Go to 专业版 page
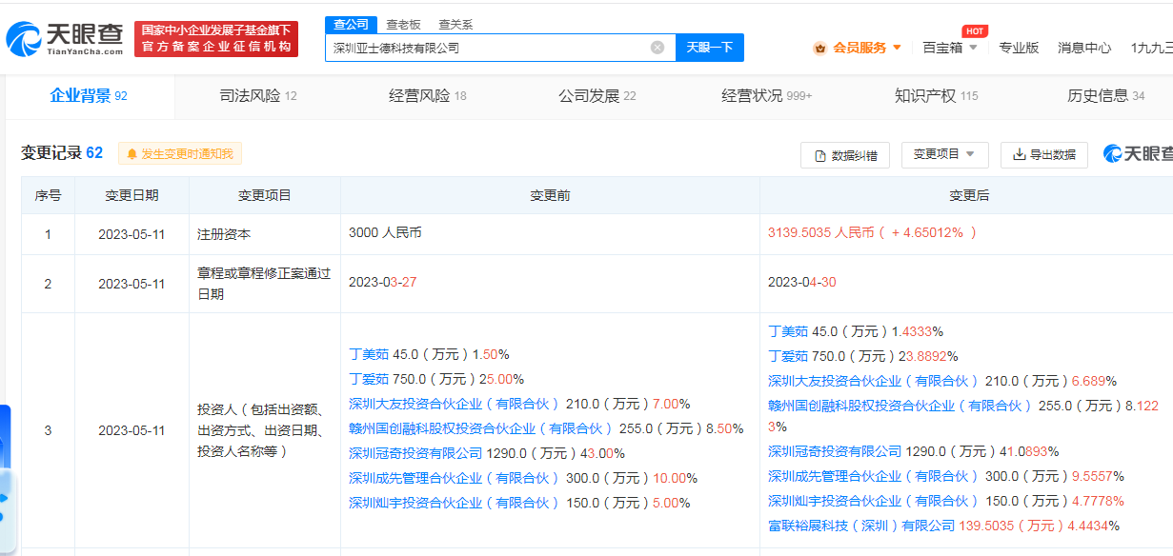This screenshot has height=556, width=1173. tap(1019, 48)
